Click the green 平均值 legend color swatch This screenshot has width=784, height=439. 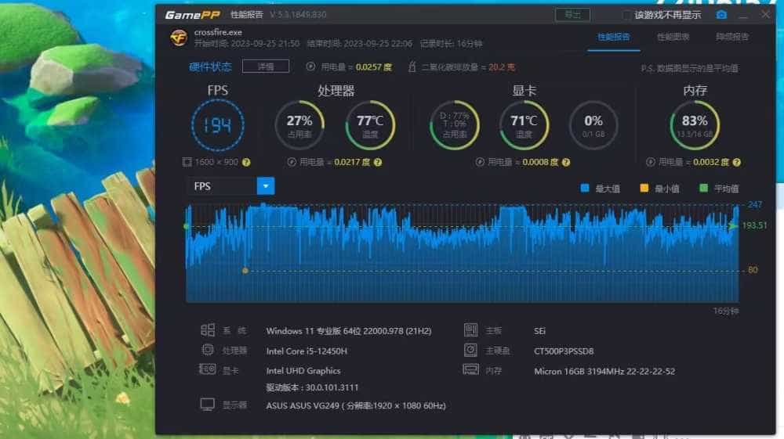(704, 189)
